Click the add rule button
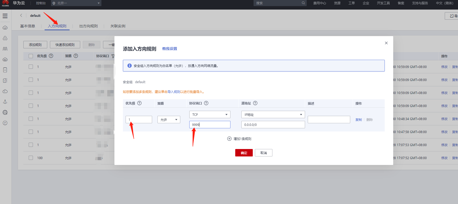The width and height of the screenshot is (458, 204). (35, 45)
